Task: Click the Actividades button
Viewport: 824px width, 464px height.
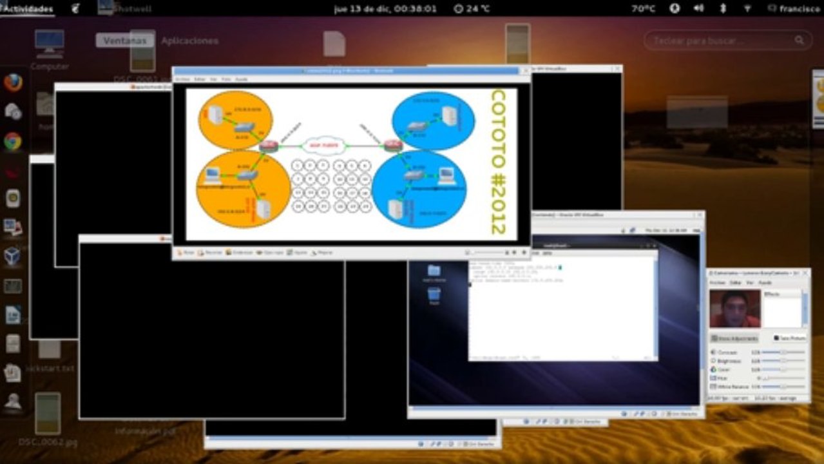Action: (x=27, y=8)
